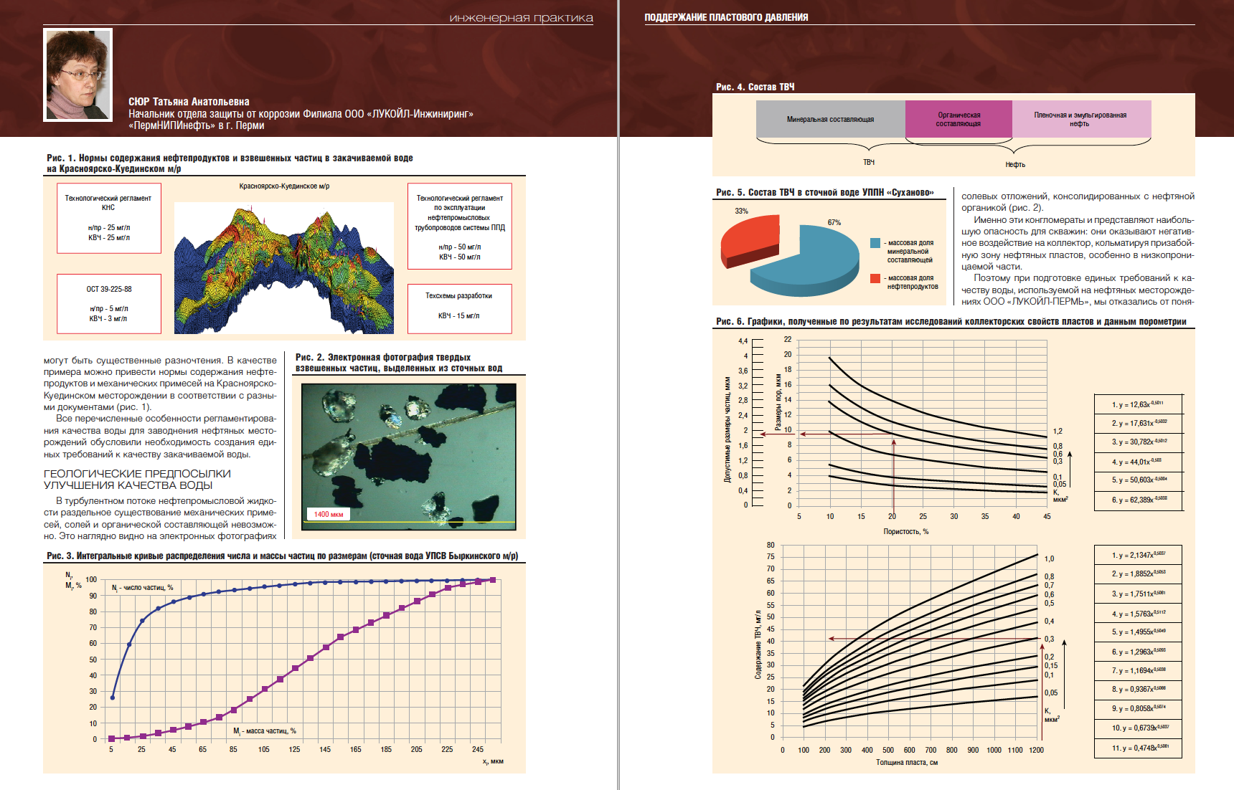Click the 'ОСТ 39-225-88' box
Screen dimensions: 1234x790
(108, 303)
